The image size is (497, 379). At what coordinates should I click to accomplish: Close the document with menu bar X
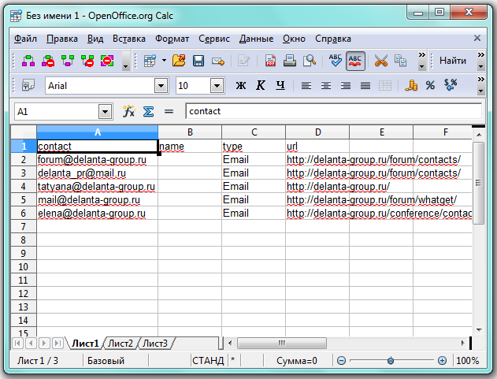click(477, 39)
